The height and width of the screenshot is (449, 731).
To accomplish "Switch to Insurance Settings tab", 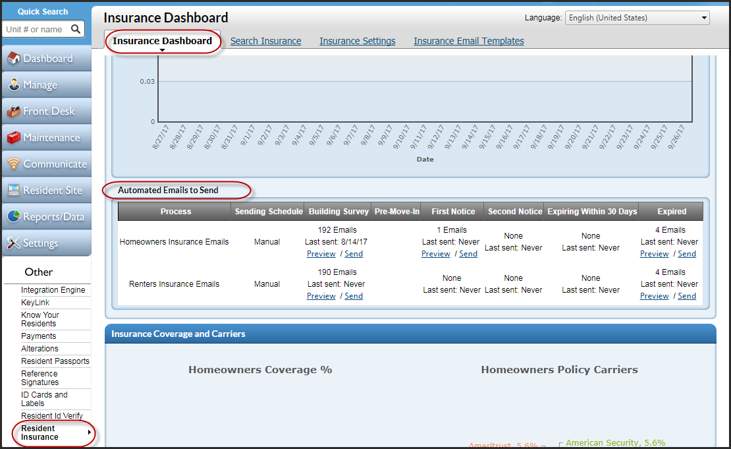I will 357,41.
